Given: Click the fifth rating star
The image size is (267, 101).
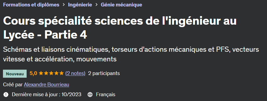Looking at the screenshot, I should (x=61, y=73).
